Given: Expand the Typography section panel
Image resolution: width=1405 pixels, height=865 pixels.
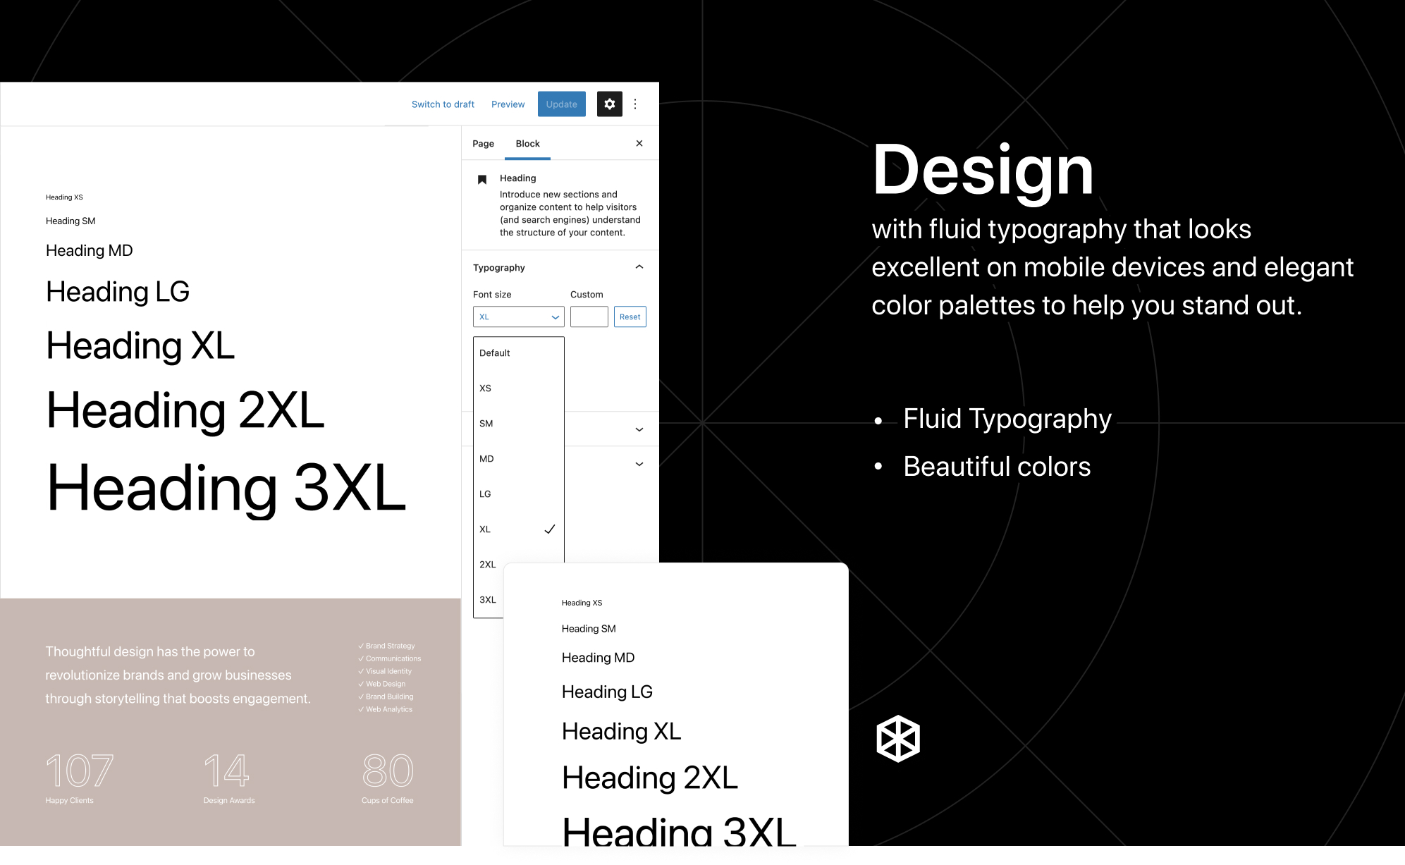Looking at the screenshot, I should tap(639, 267).
